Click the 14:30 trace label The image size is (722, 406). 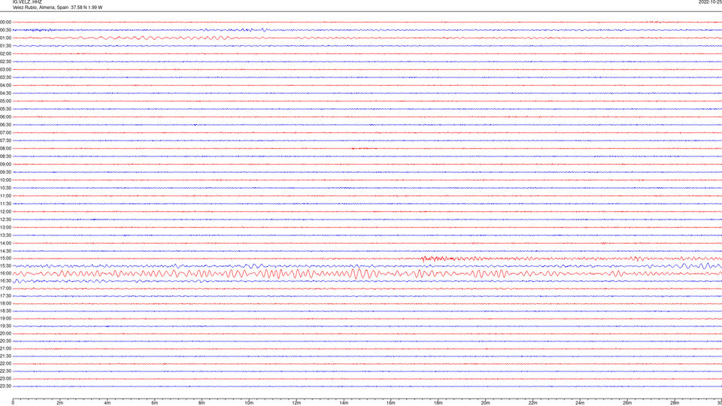[x=5, y=251]
